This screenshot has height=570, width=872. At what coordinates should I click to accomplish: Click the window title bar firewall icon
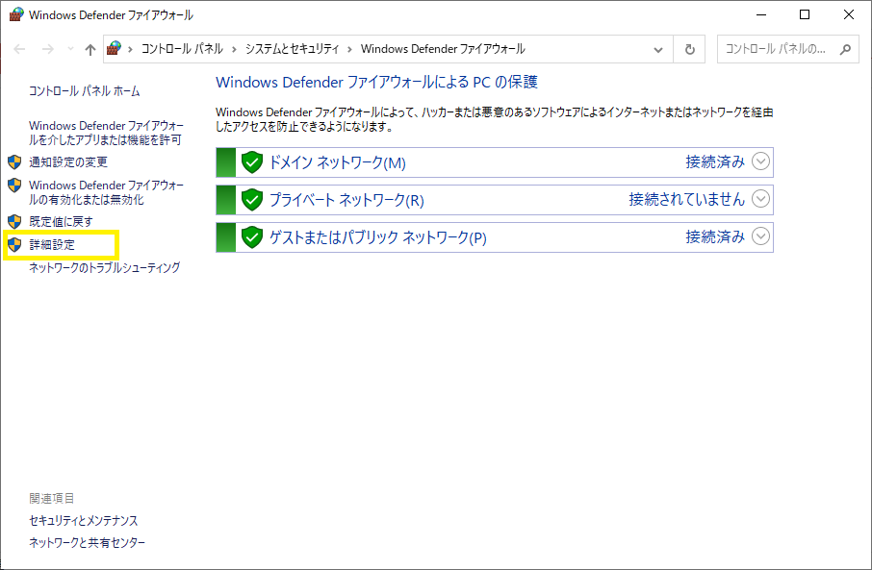click(x=16, y=14)
